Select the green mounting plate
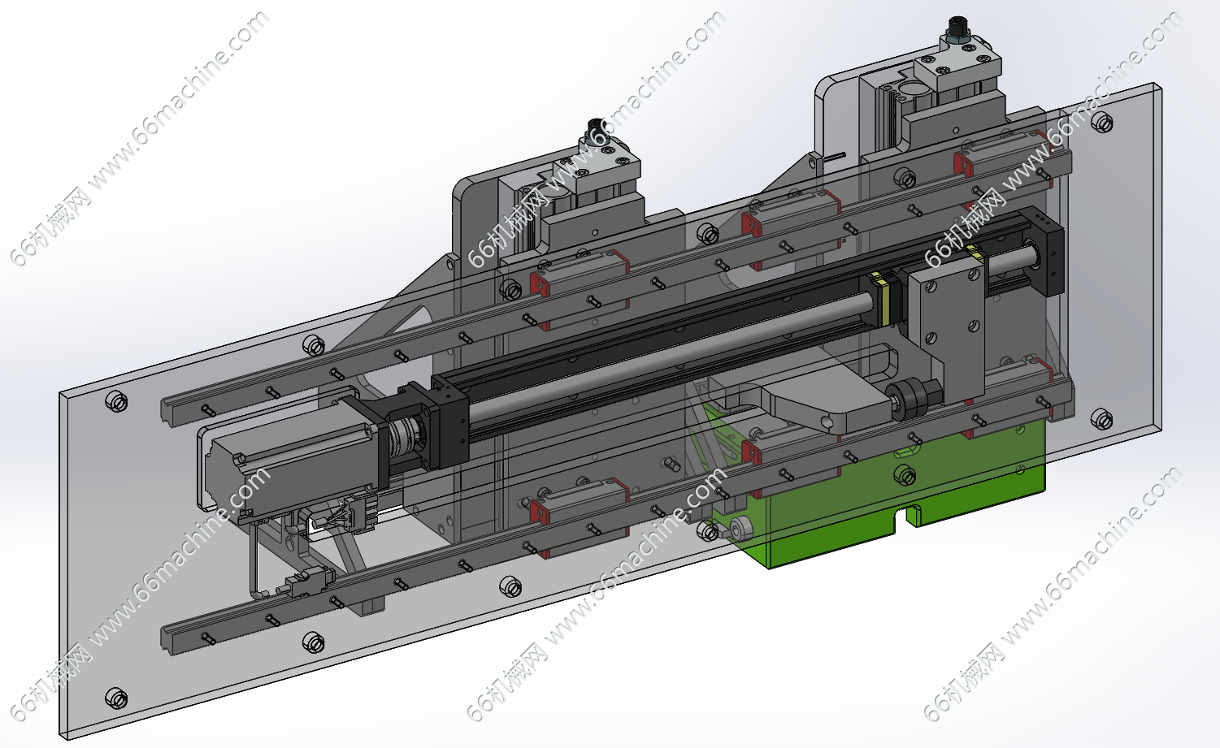Image resolution: width=1220 pixels, height=748 pixels. coord(821,520)
